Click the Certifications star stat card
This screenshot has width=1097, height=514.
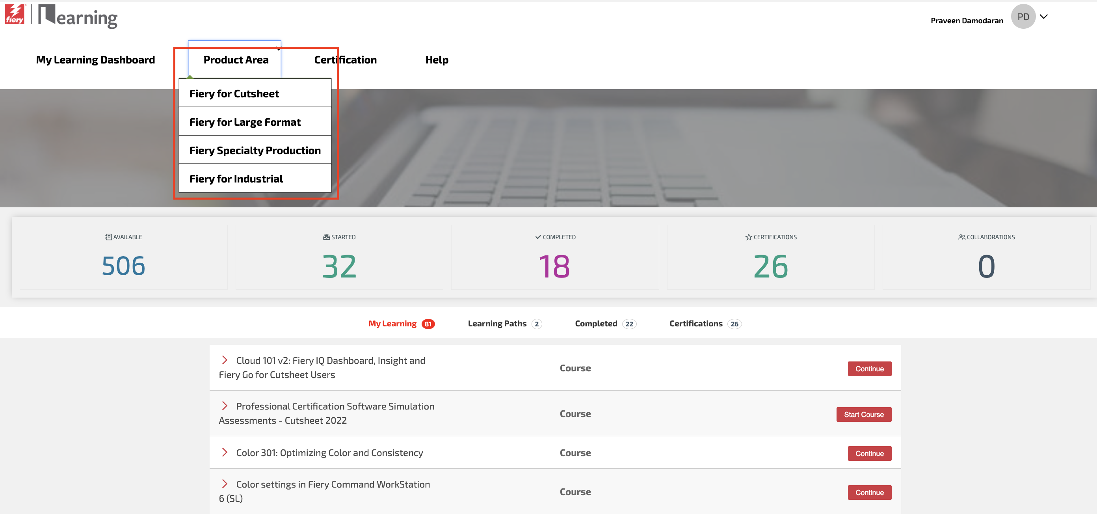770,257
